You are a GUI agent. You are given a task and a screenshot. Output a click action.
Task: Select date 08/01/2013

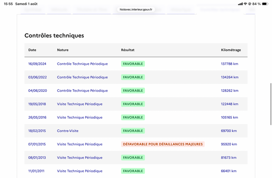[37, 158]
